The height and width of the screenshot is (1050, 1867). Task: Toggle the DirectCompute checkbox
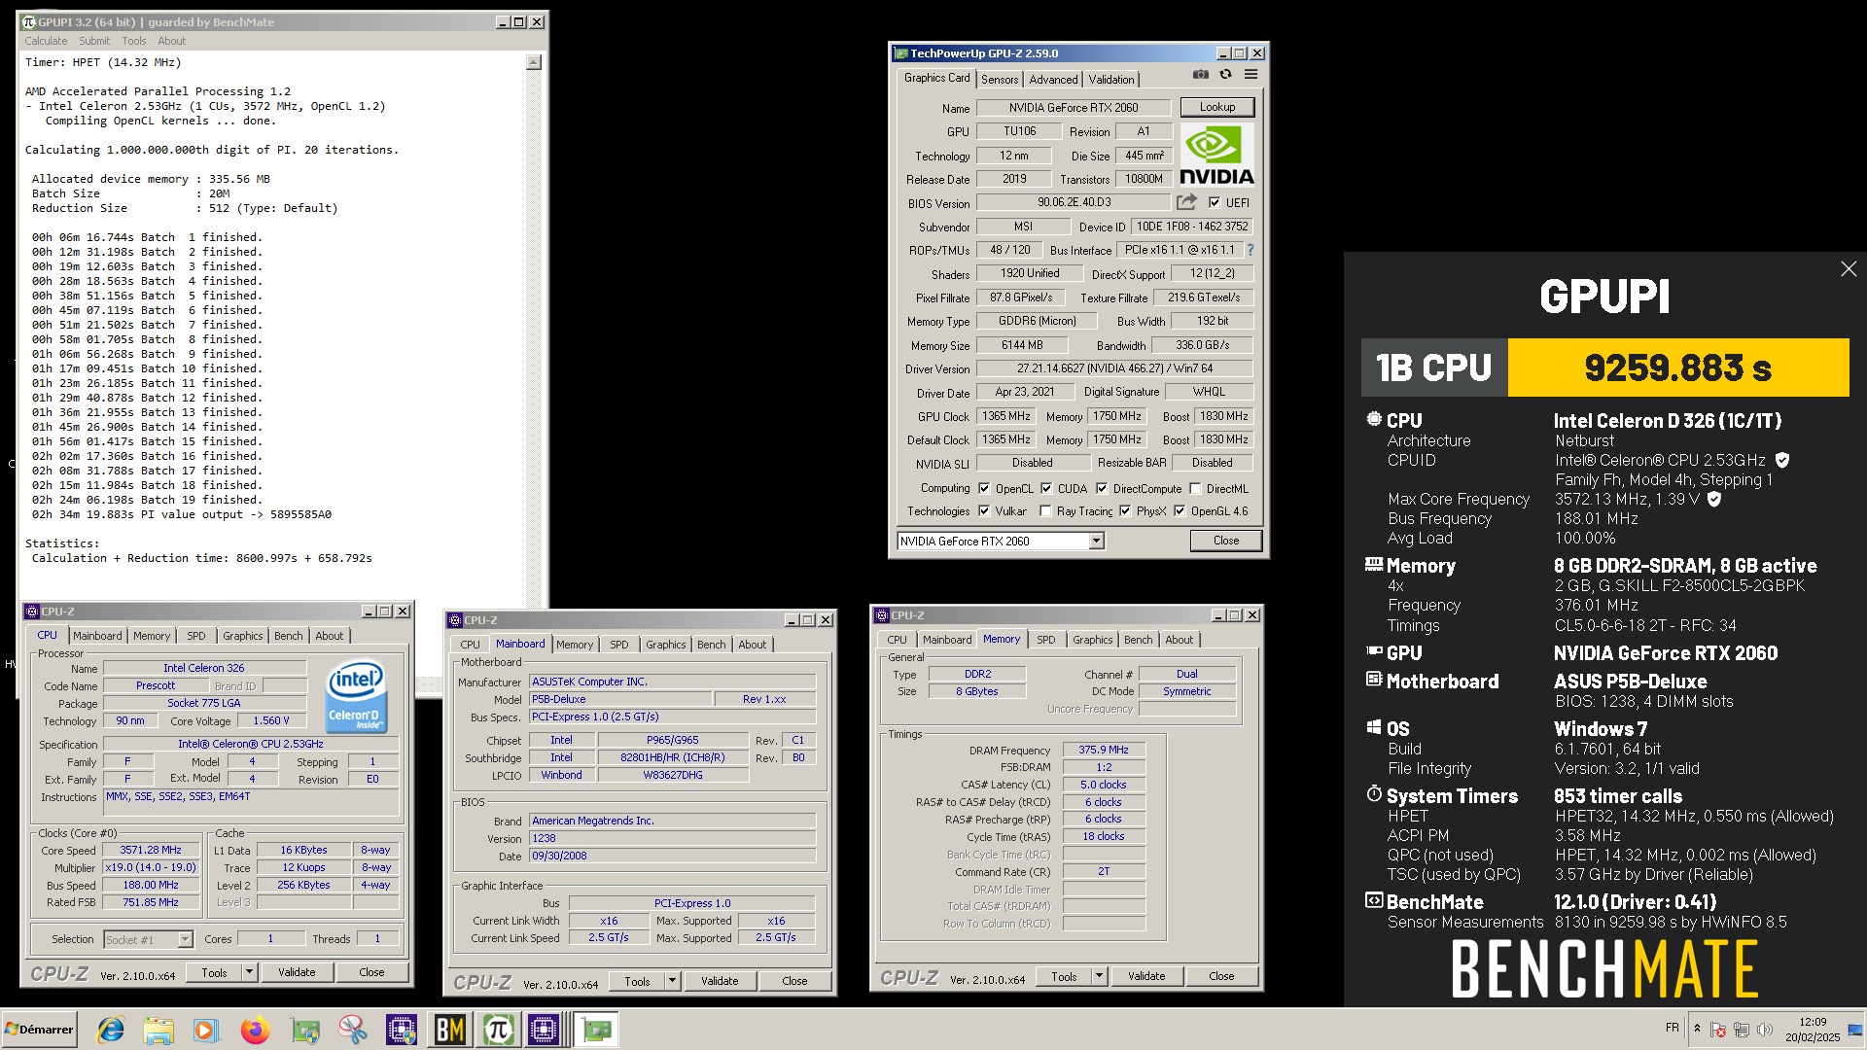[x=1102, y=488]
